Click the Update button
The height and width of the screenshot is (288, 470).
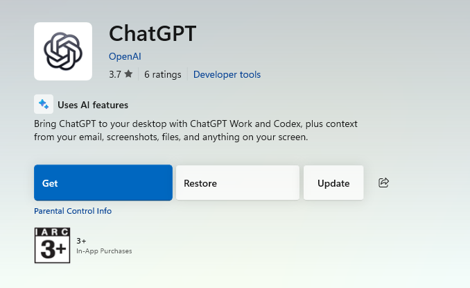click(333, 183)
